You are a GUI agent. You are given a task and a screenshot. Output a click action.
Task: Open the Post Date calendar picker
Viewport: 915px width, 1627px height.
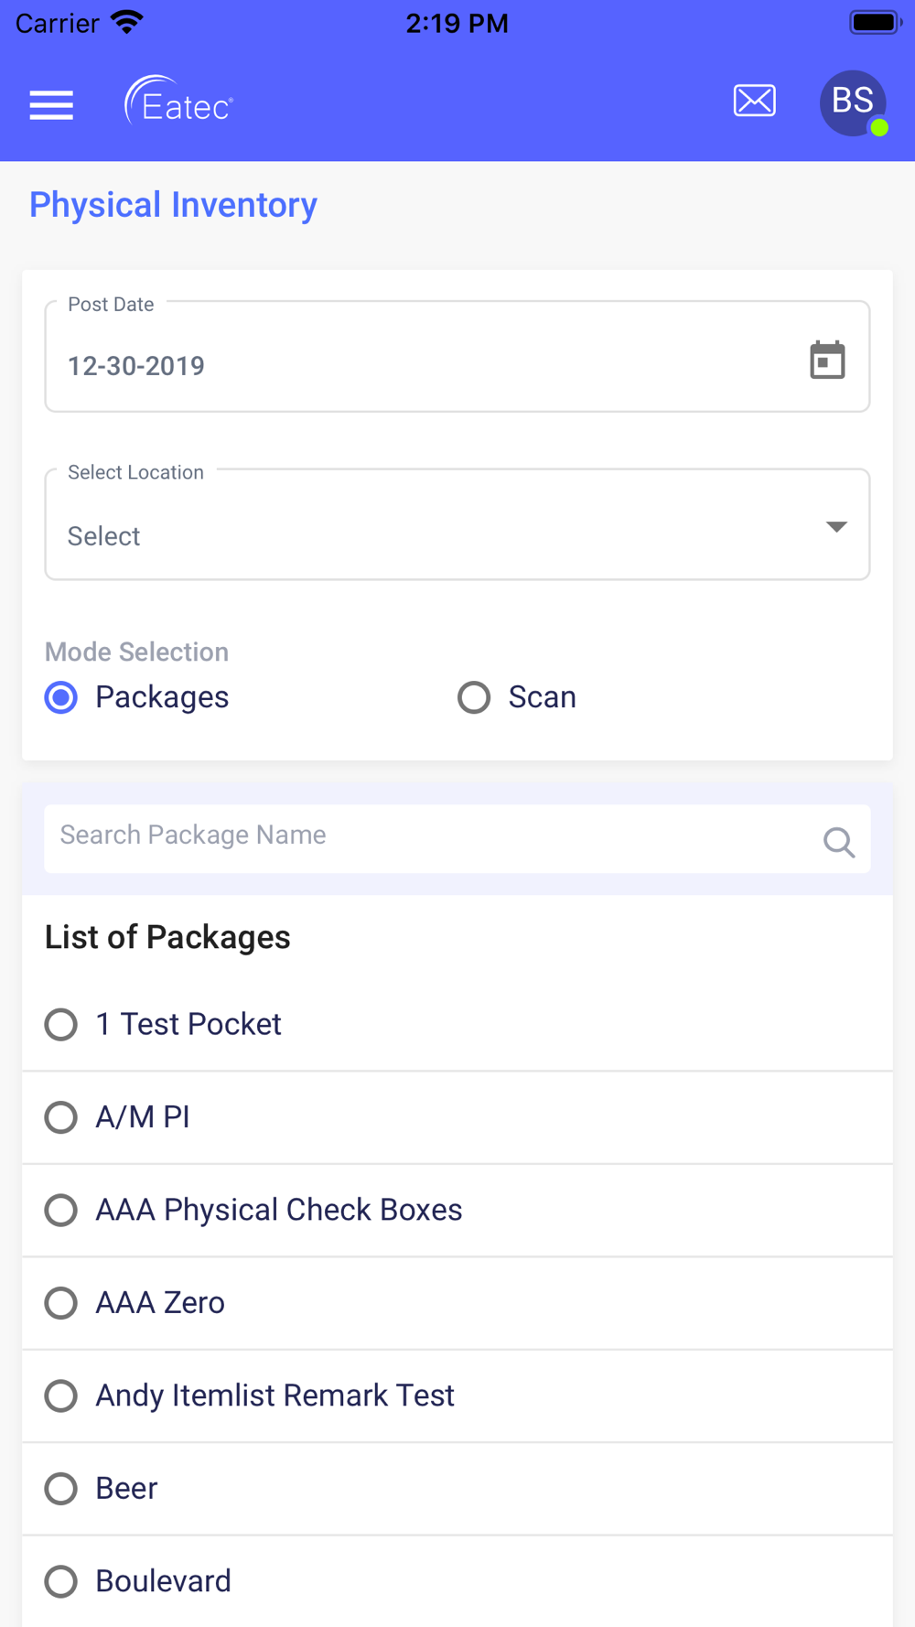[827, 360]
